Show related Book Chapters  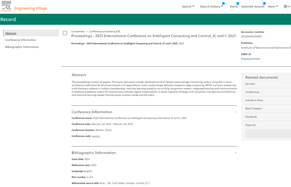pos(254,109)
